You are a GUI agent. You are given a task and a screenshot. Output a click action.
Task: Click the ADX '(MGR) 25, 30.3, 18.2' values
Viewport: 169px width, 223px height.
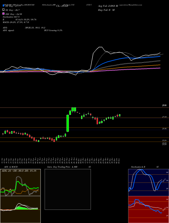pos(35,28)
